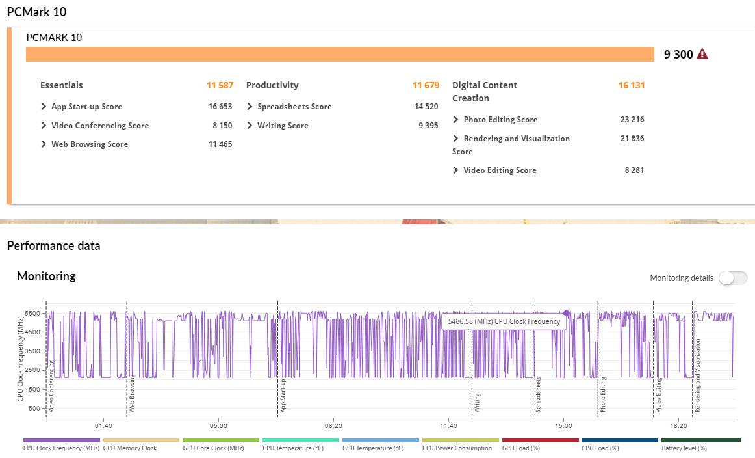The height and width of the screenshot is (458, 755).
Task: Expand the Spreadsheets Score details
Action: 250,107
